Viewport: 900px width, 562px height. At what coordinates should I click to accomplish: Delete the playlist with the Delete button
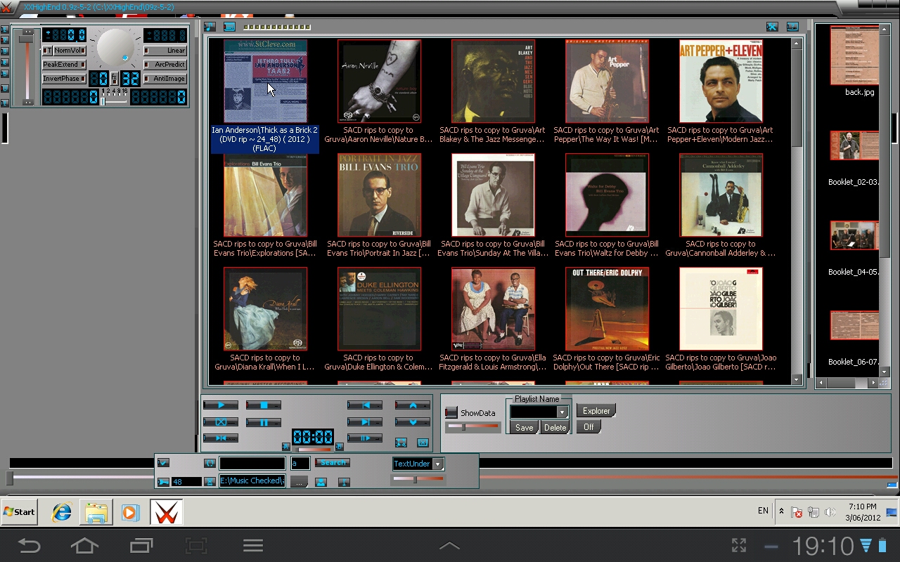555,427
